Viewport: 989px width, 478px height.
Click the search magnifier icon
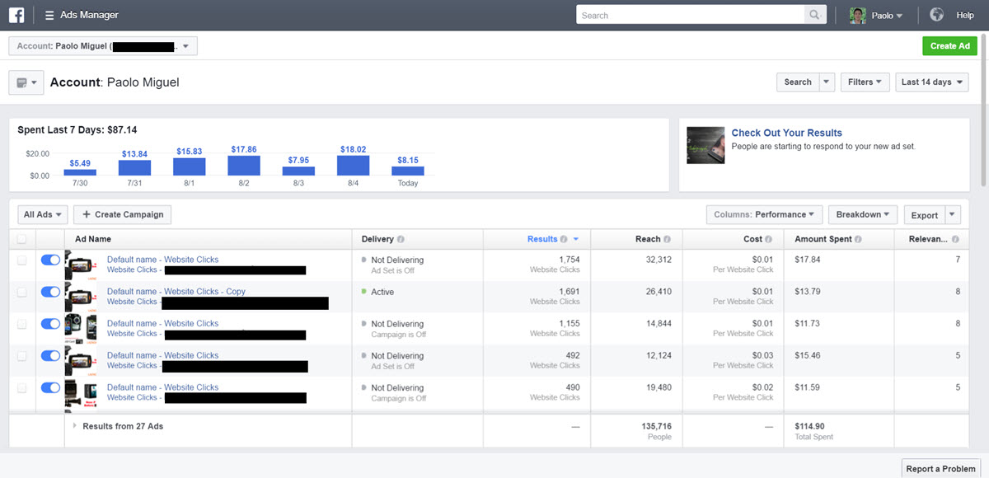coord(814,15)
